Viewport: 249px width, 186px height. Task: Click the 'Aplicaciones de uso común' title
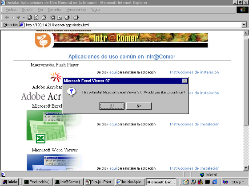click(x=122, y=57)
